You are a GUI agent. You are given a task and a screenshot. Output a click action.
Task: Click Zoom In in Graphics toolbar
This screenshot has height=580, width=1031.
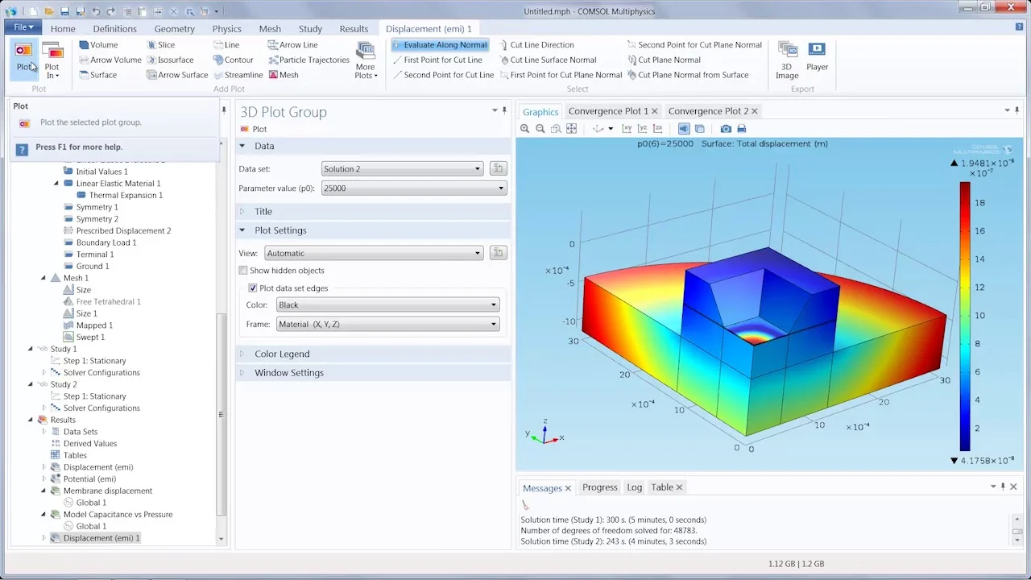coord(525,129)
